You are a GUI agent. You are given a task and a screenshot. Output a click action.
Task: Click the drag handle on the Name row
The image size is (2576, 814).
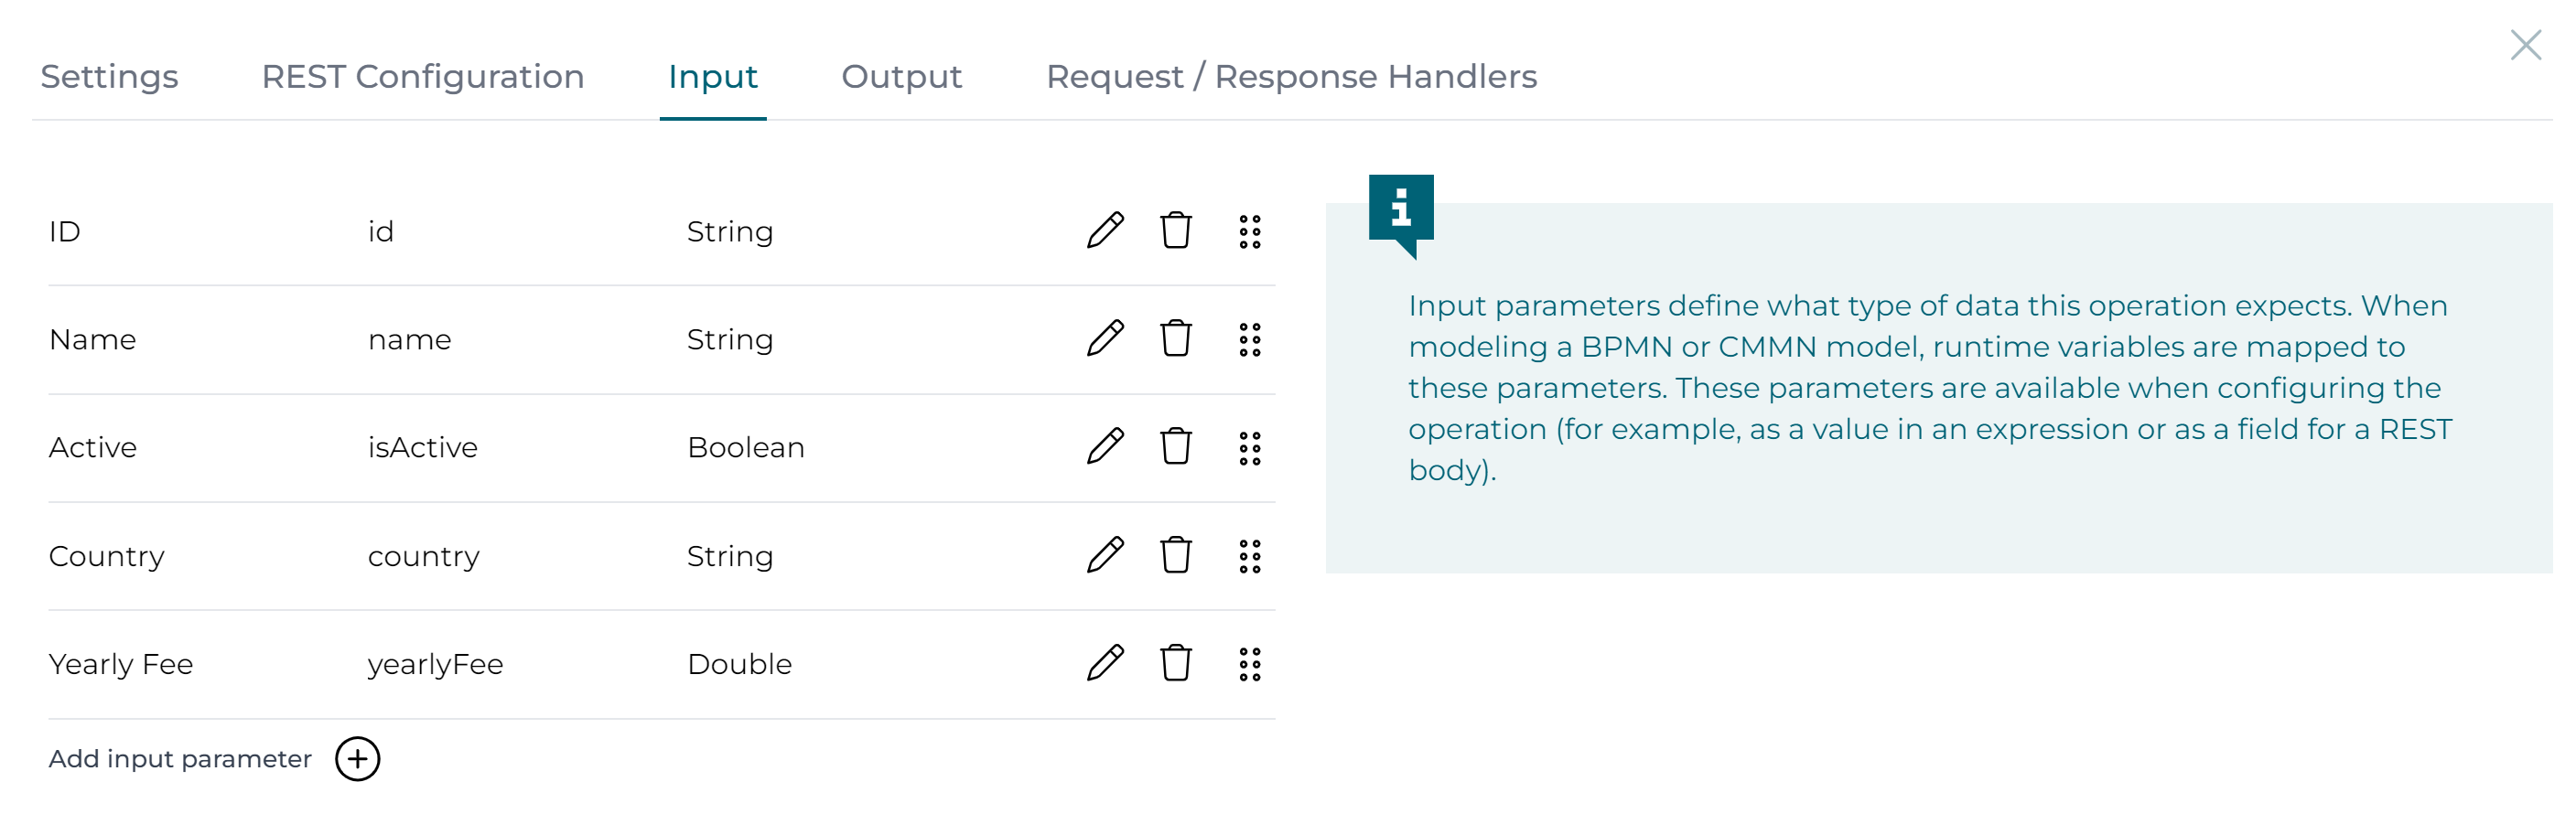1249,339
